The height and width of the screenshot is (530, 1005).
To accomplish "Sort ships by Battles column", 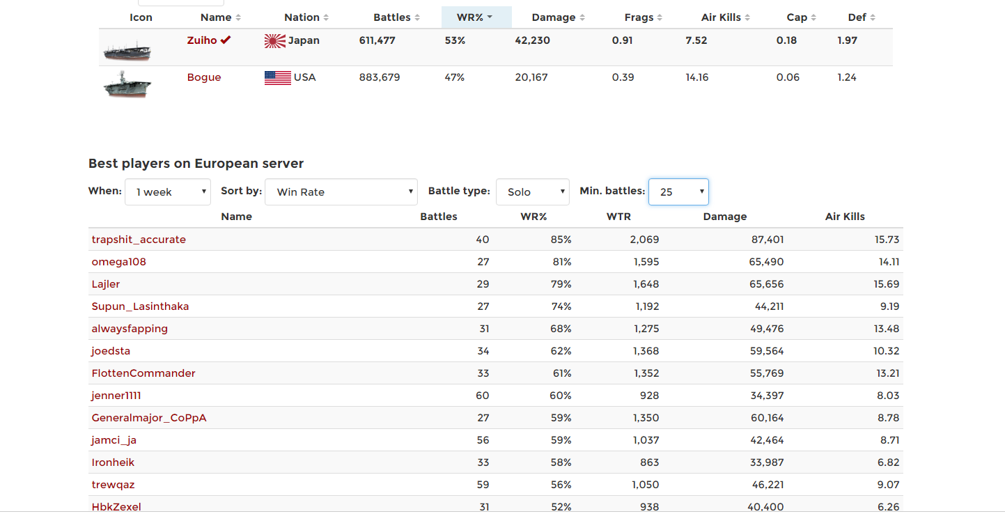I will click(397, 17).
